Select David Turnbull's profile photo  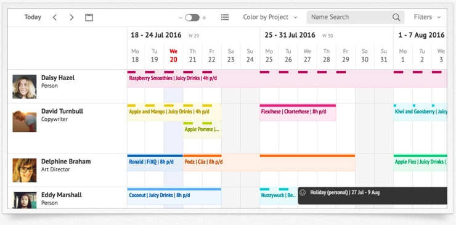click(x=25, y=120)
